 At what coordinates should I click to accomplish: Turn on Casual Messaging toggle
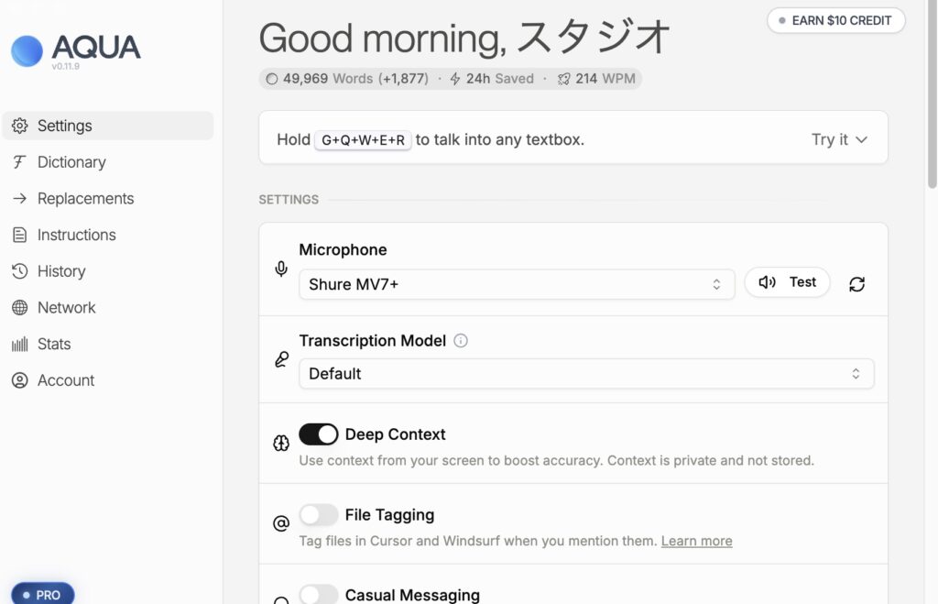[319, 594]
